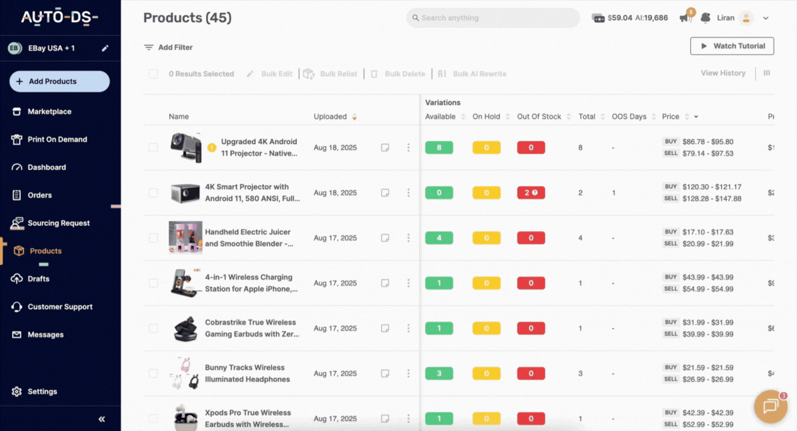Open View History

[x=723, y=73]
